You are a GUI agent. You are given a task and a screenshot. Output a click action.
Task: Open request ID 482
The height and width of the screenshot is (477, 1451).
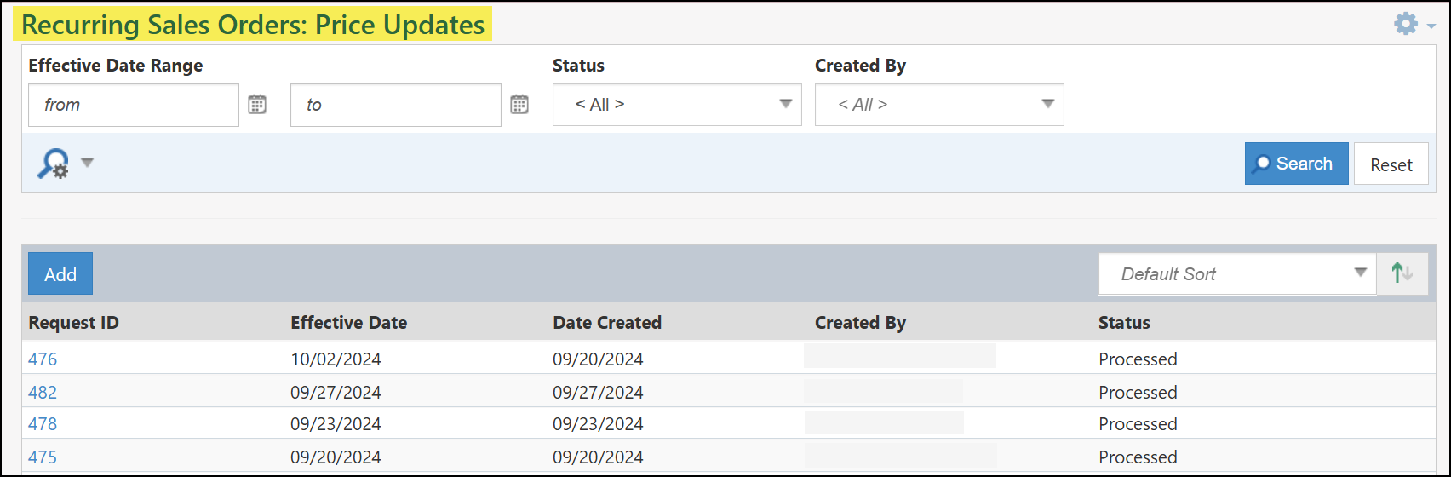point(43,393)
